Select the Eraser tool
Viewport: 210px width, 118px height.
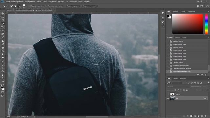point(3,48)
